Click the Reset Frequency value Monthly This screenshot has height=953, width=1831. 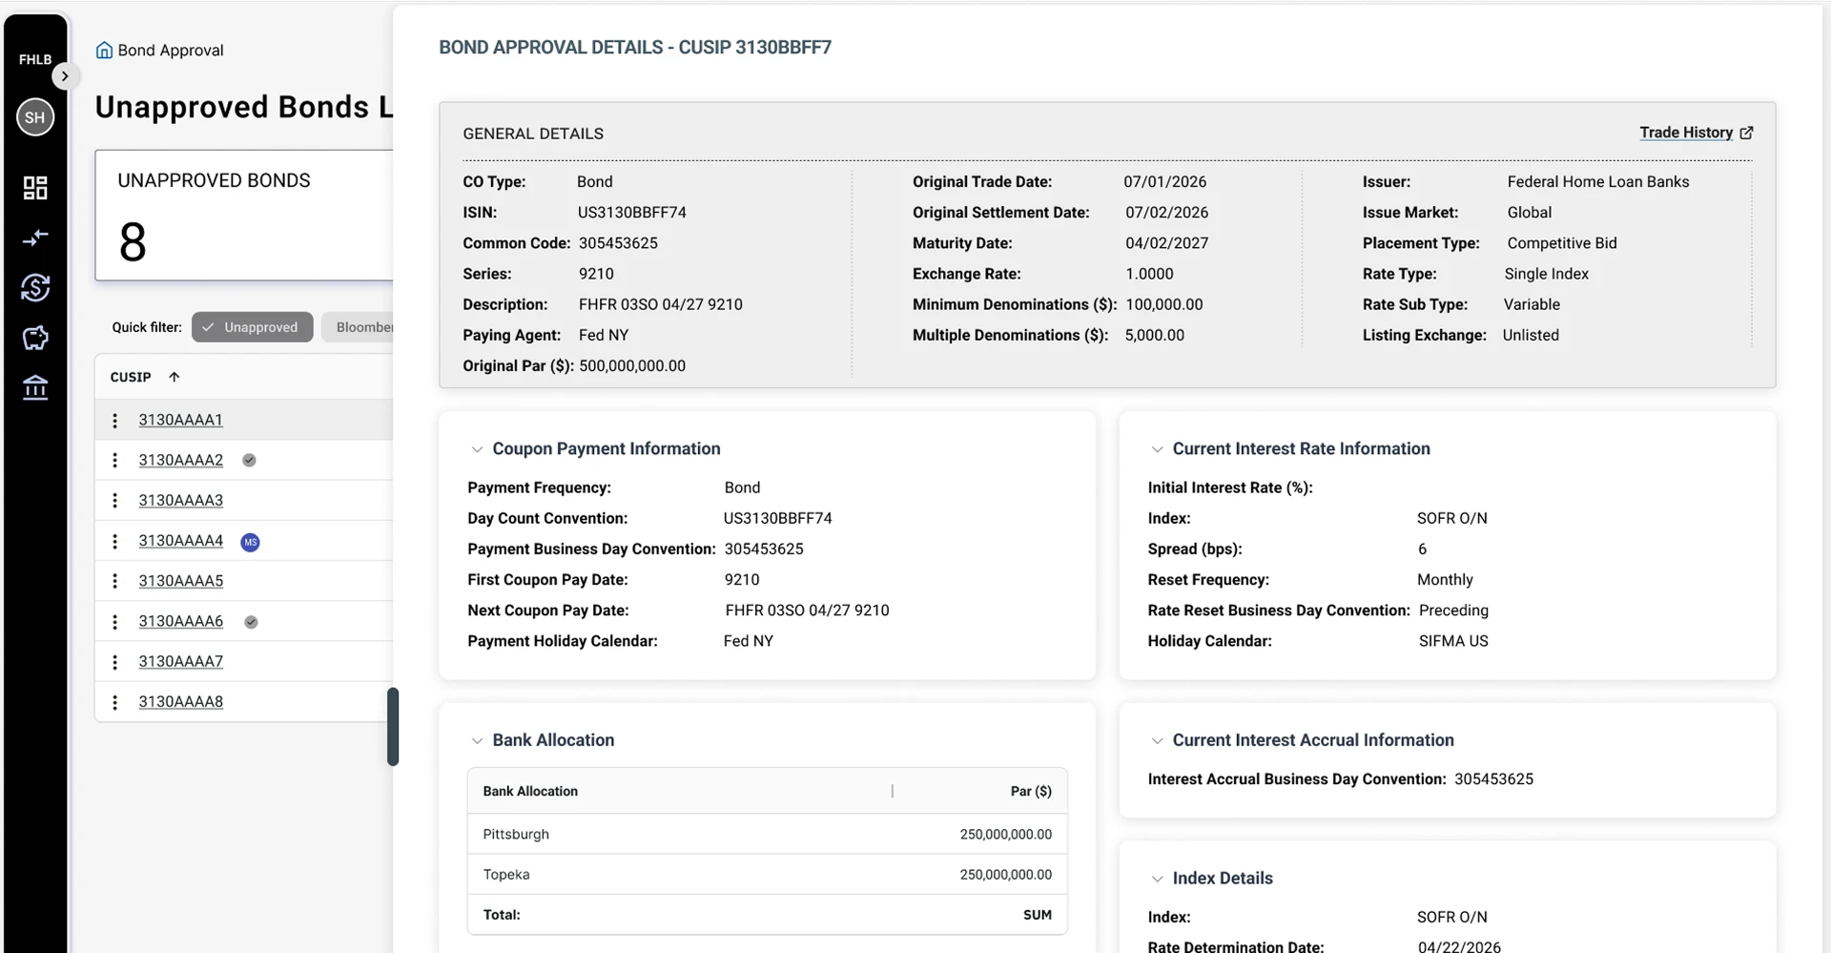click(1445, 579)
